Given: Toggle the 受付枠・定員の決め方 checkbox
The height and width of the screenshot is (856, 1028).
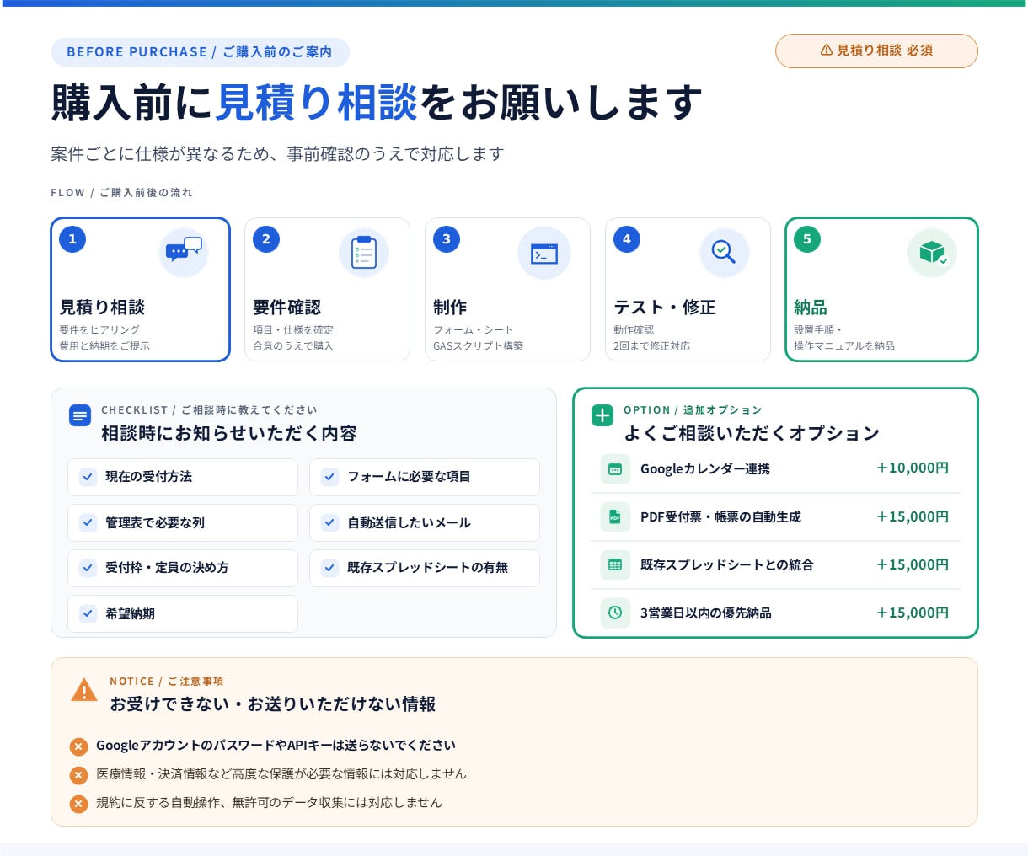Looking at the screenshot, I should click(x=88, y=568).
